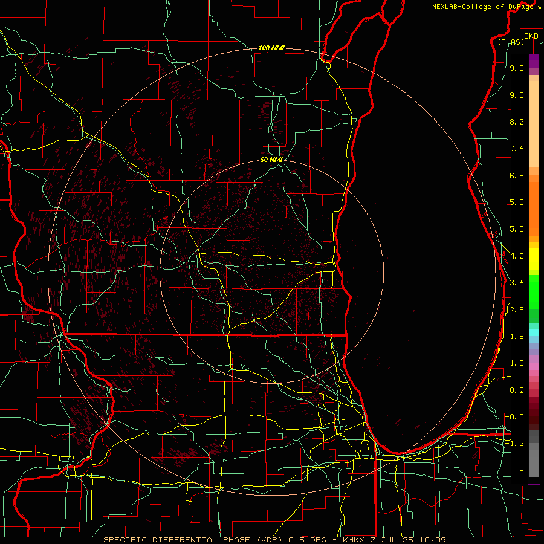Image resolution: width=544 pixels, height=544 pixels.
Task: Click the 2.6 legend value
Action: click(x=517, y=310)
